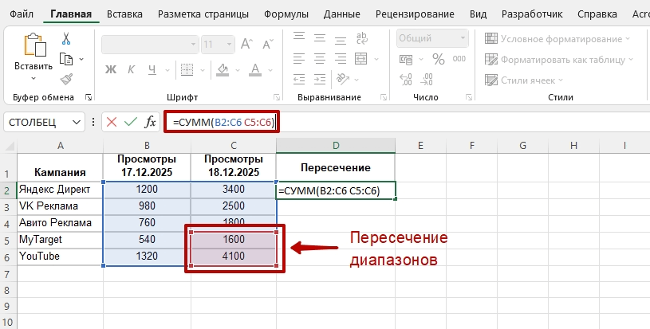The image size is (650, 329).
Task: Click Форматировать как таблицу button
Action: pos(559,60)
